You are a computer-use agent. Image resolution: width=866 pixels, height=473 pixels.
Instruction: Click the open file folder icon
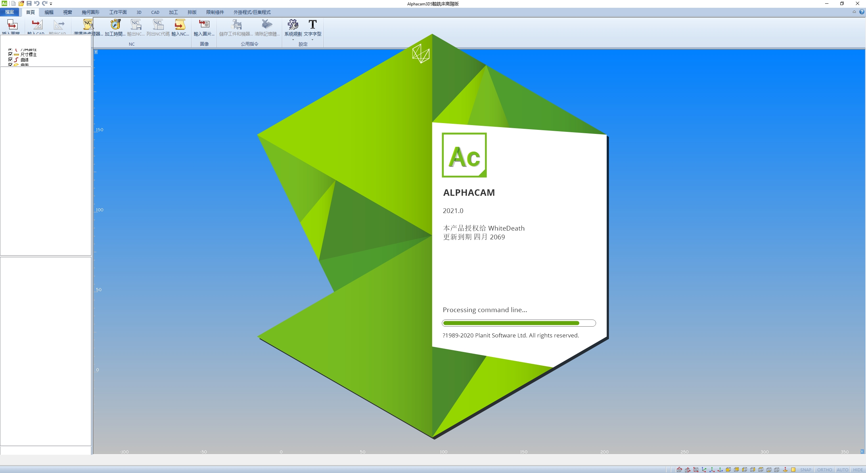click(21, 3)
